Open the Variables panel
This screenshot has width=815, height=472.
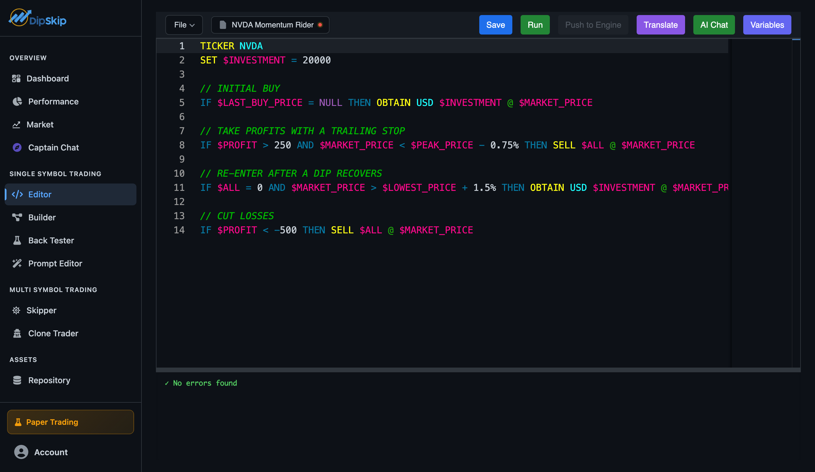(767, 25)
